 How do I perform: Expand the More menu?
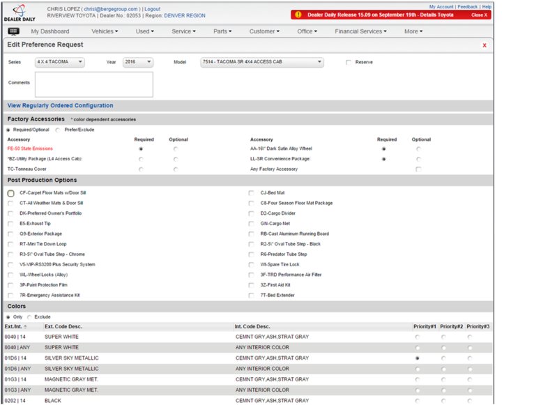tap(413, 31)
